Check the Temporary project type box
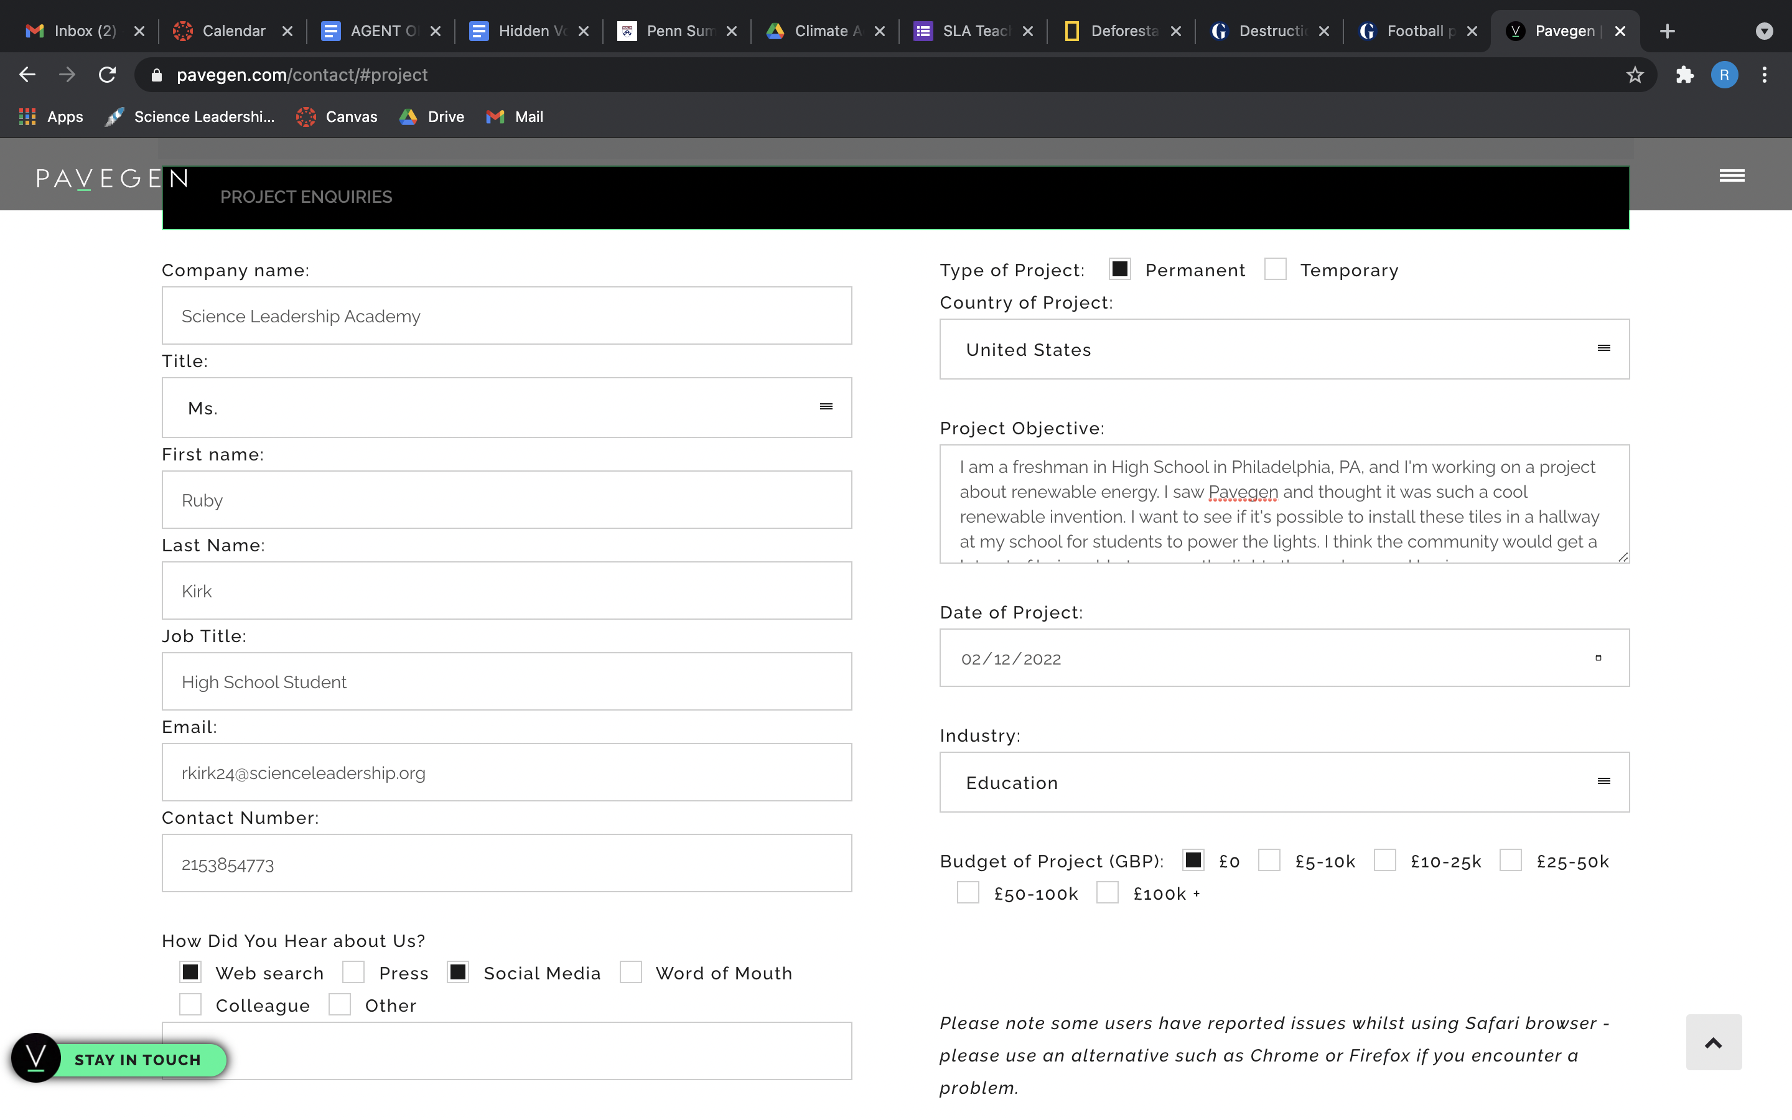The width and height of the screenshot is (1792, 1120). pyautogui.click(x=1274, y=269)
